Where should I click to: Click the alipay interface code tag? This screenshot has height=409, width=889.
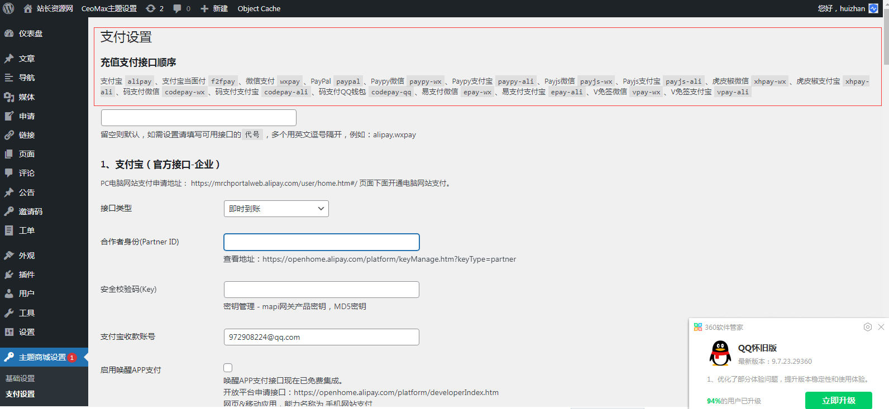pos(140,81)
